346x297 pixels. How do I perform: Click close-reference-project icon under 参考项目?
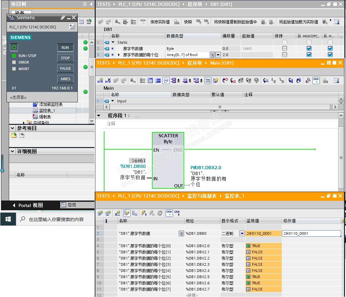[21, 135]
